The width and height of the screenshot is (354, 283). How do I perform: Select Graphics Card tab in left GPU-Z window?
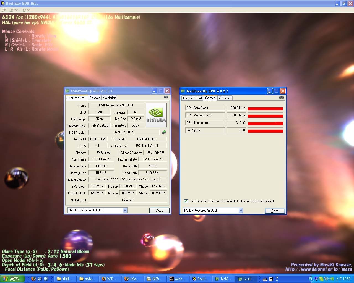[x=77, y=97]
